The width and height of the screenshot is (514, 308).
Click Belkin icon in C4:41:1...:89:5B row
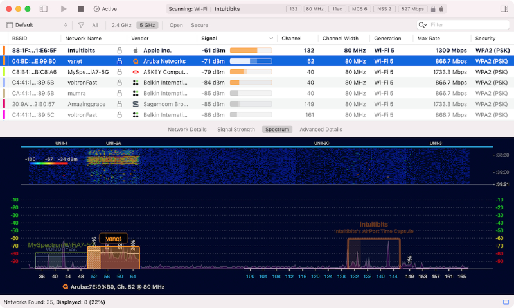click(136, 83)
